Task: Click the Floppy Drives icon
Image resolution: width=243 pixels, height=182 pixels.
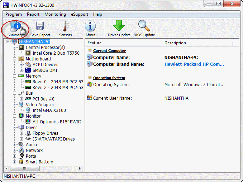Action: [28, 133]
